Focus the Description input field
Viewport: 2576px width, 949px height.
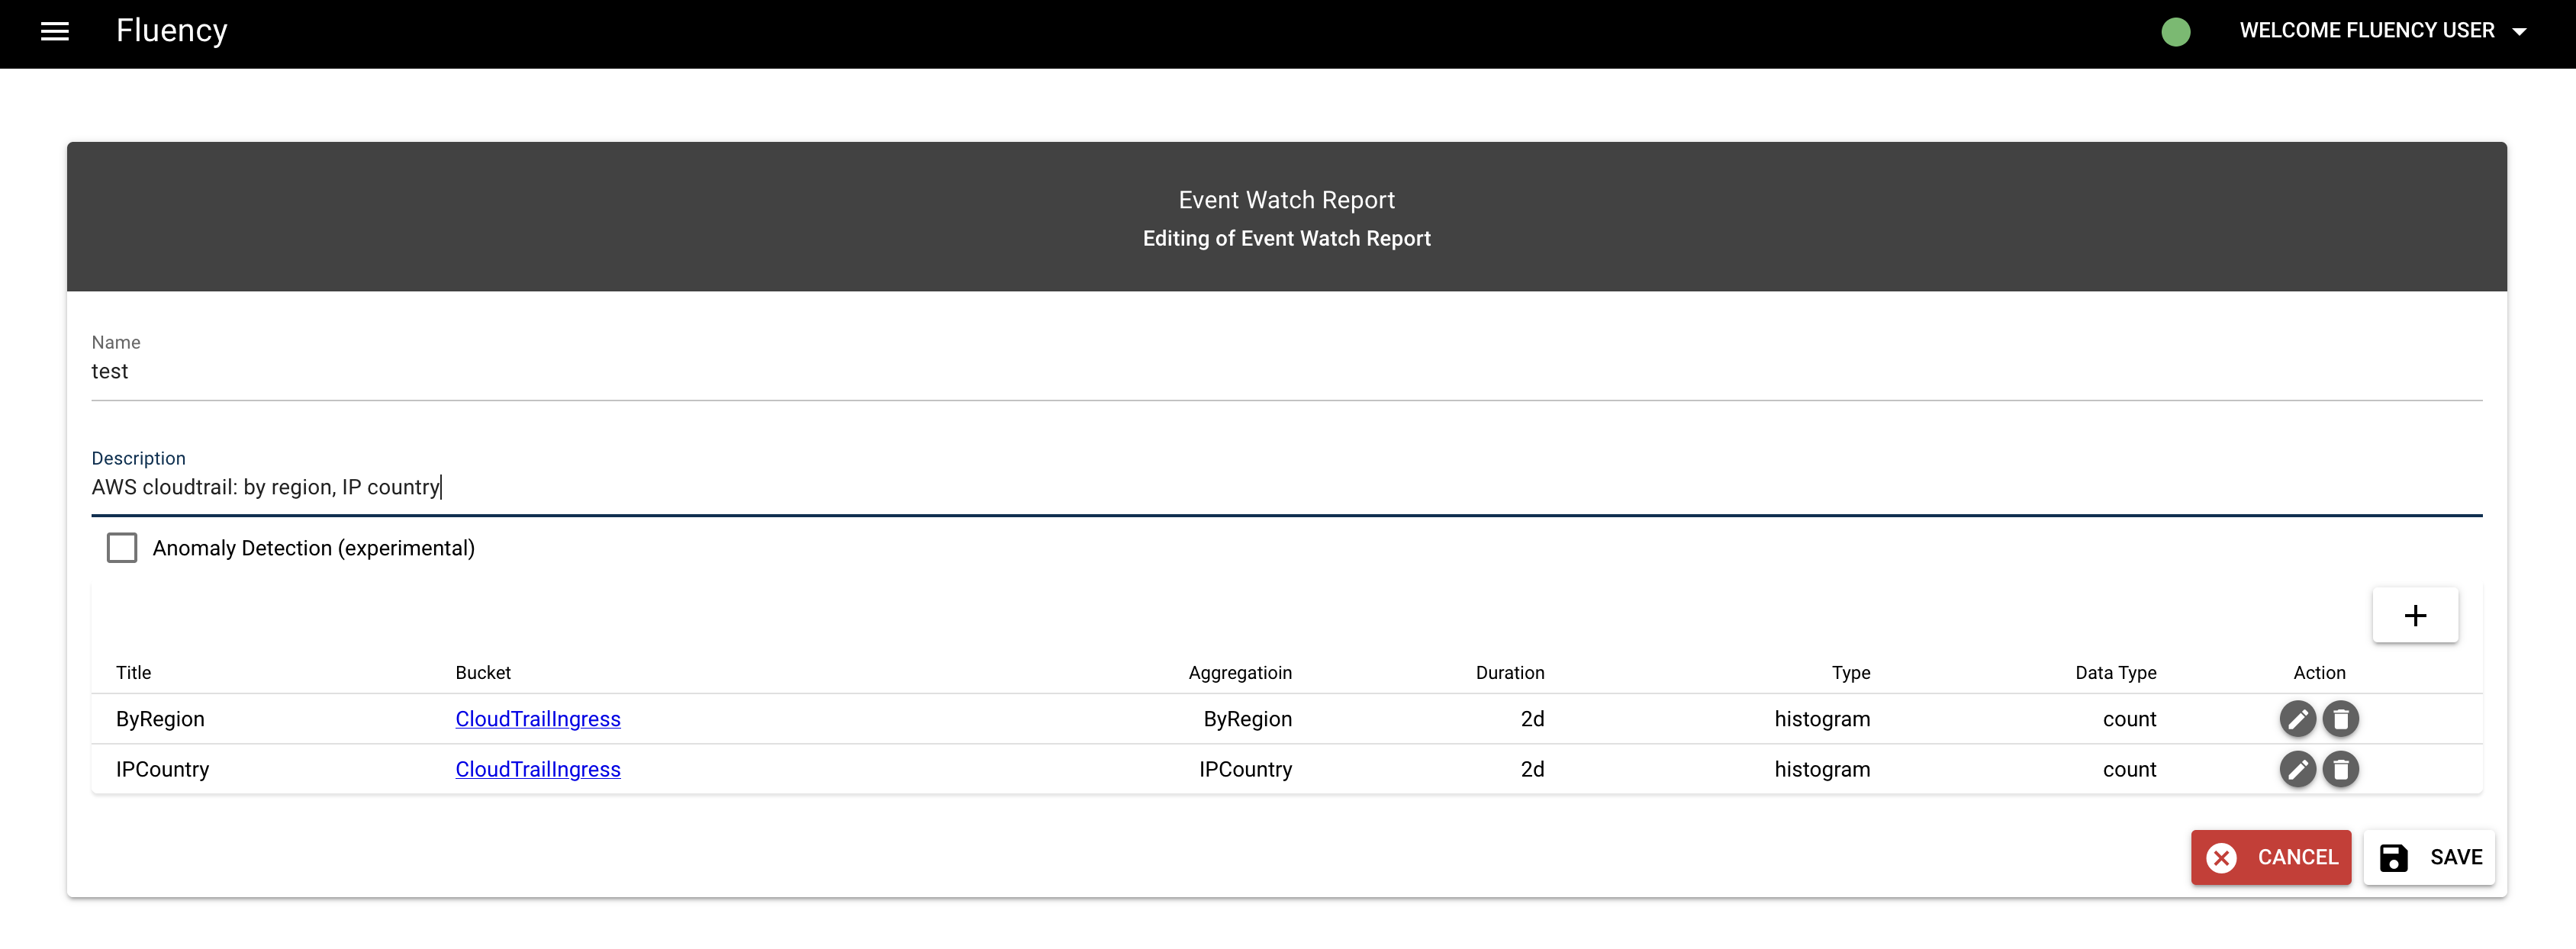click(1286, 488)
